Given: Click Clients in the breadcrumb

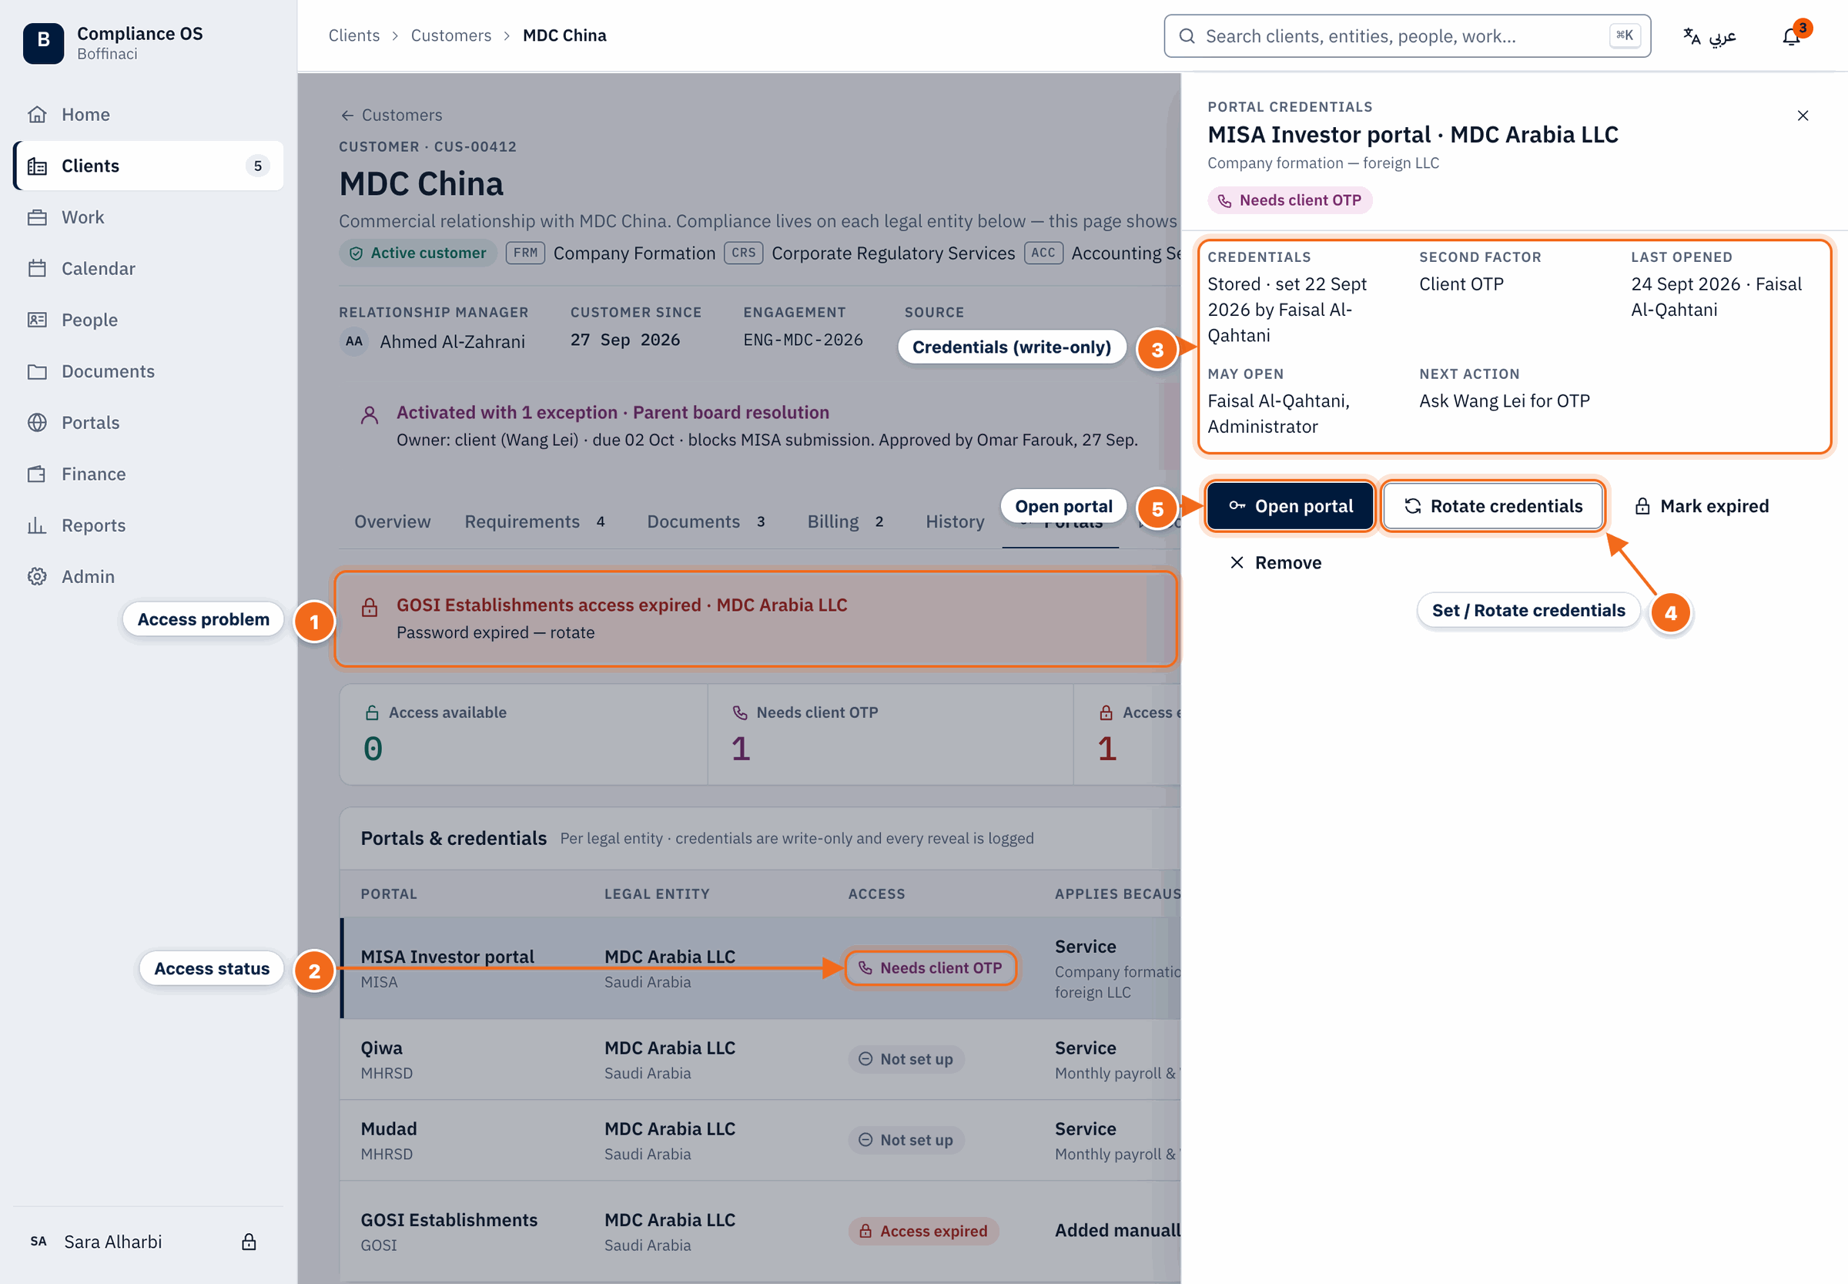Looking at the screenshot, I should (354, 35).
